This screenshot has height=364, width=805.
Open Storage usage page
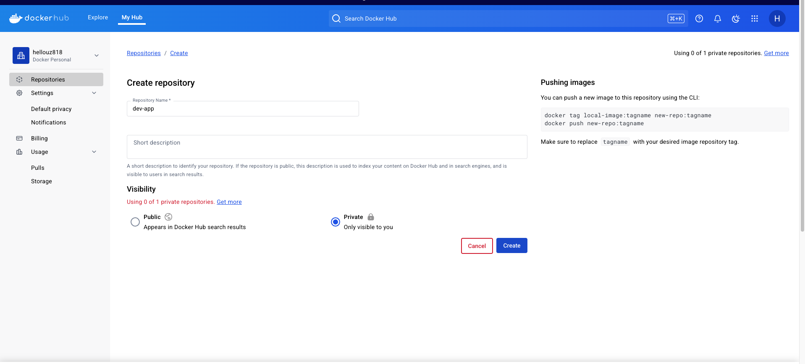click(x=42, y=181)
